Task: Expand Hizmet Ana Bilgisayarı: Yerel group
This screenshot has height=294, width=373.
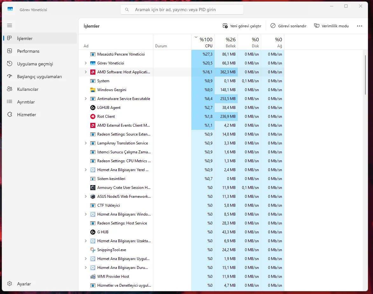Action: coord(86,170)
